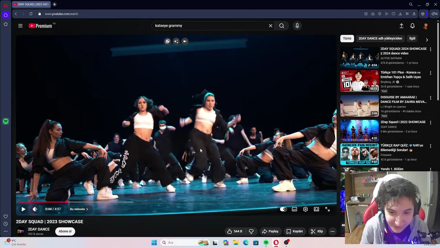Dislike the video
The height and width of the screenshot is (248, 440).
tap(251, 231)
